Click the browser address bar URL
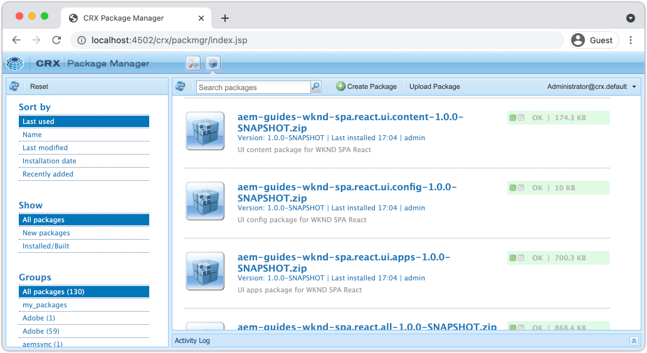Screen dimensions: 647x353 tap(169, 40)
